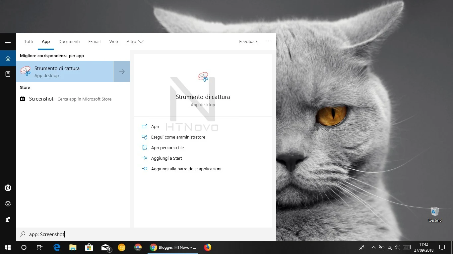Click the Microsoft Store bag icon beside Screenshot
Screen dimensions: 453x254
click(23, 99)
